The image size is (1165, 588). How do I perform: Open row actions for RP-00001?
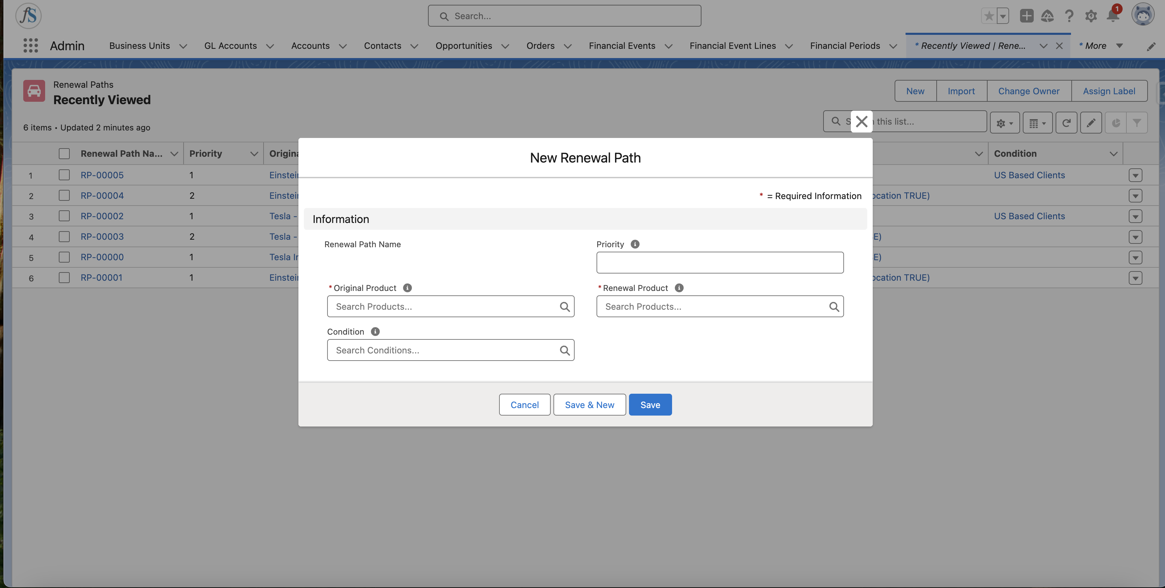pyautogui.click(x=1135, y=278)
